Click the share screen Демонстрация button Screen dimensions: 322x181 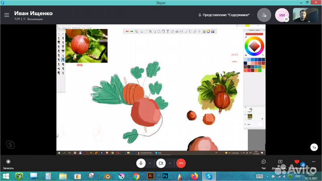pos(280,163)
